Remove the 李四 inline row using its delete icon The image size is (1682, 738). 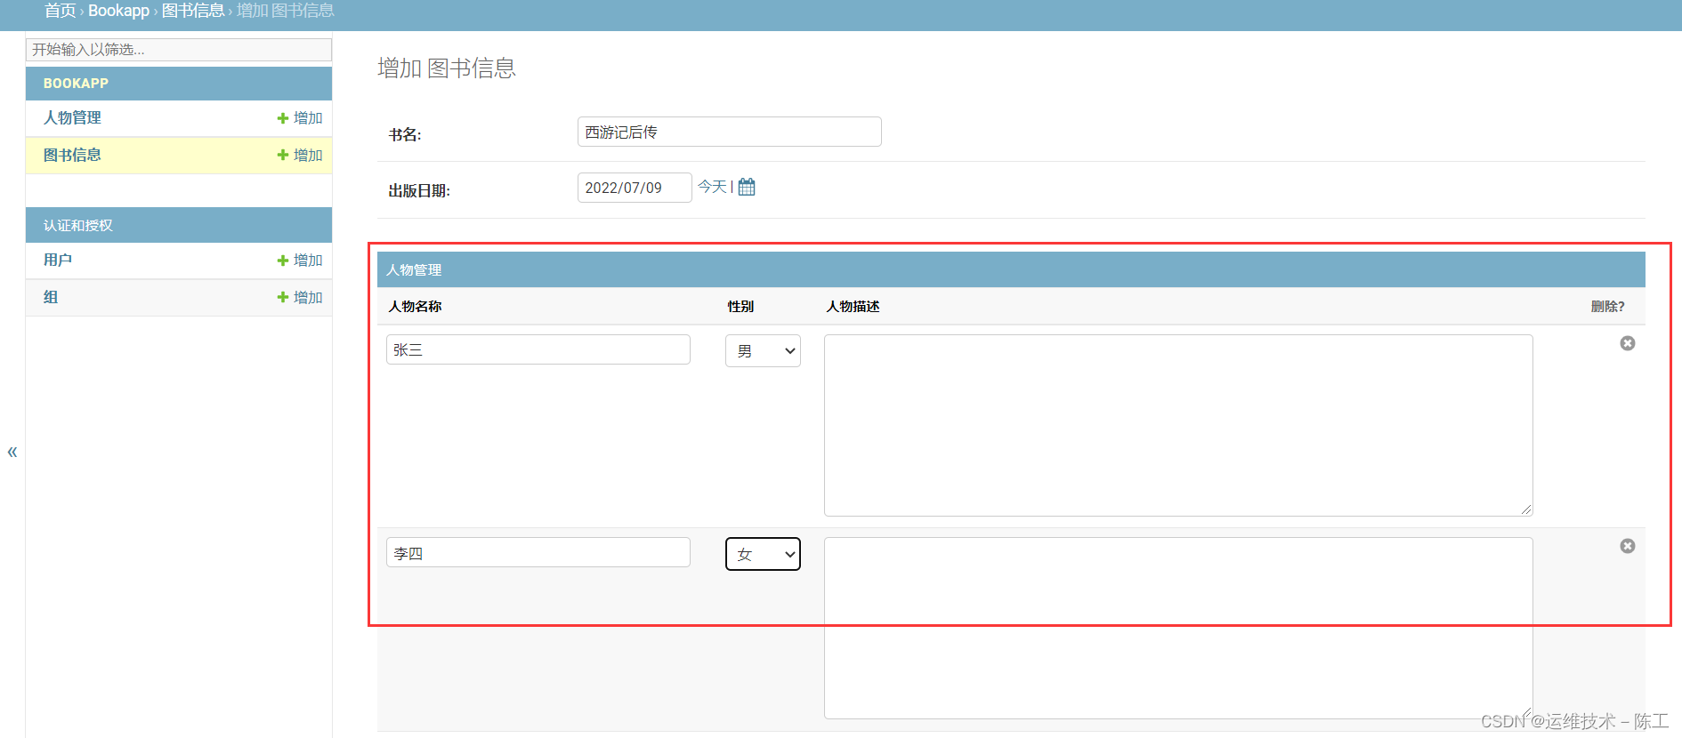pyautogui.click(x=1627, y=546)
